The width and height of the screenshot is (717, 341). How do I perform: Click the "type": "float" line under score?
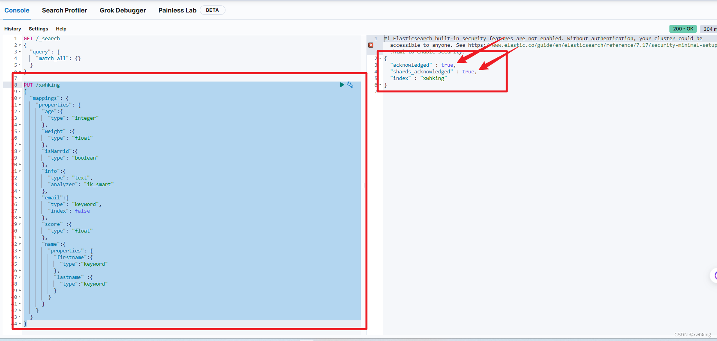[70, 231]
